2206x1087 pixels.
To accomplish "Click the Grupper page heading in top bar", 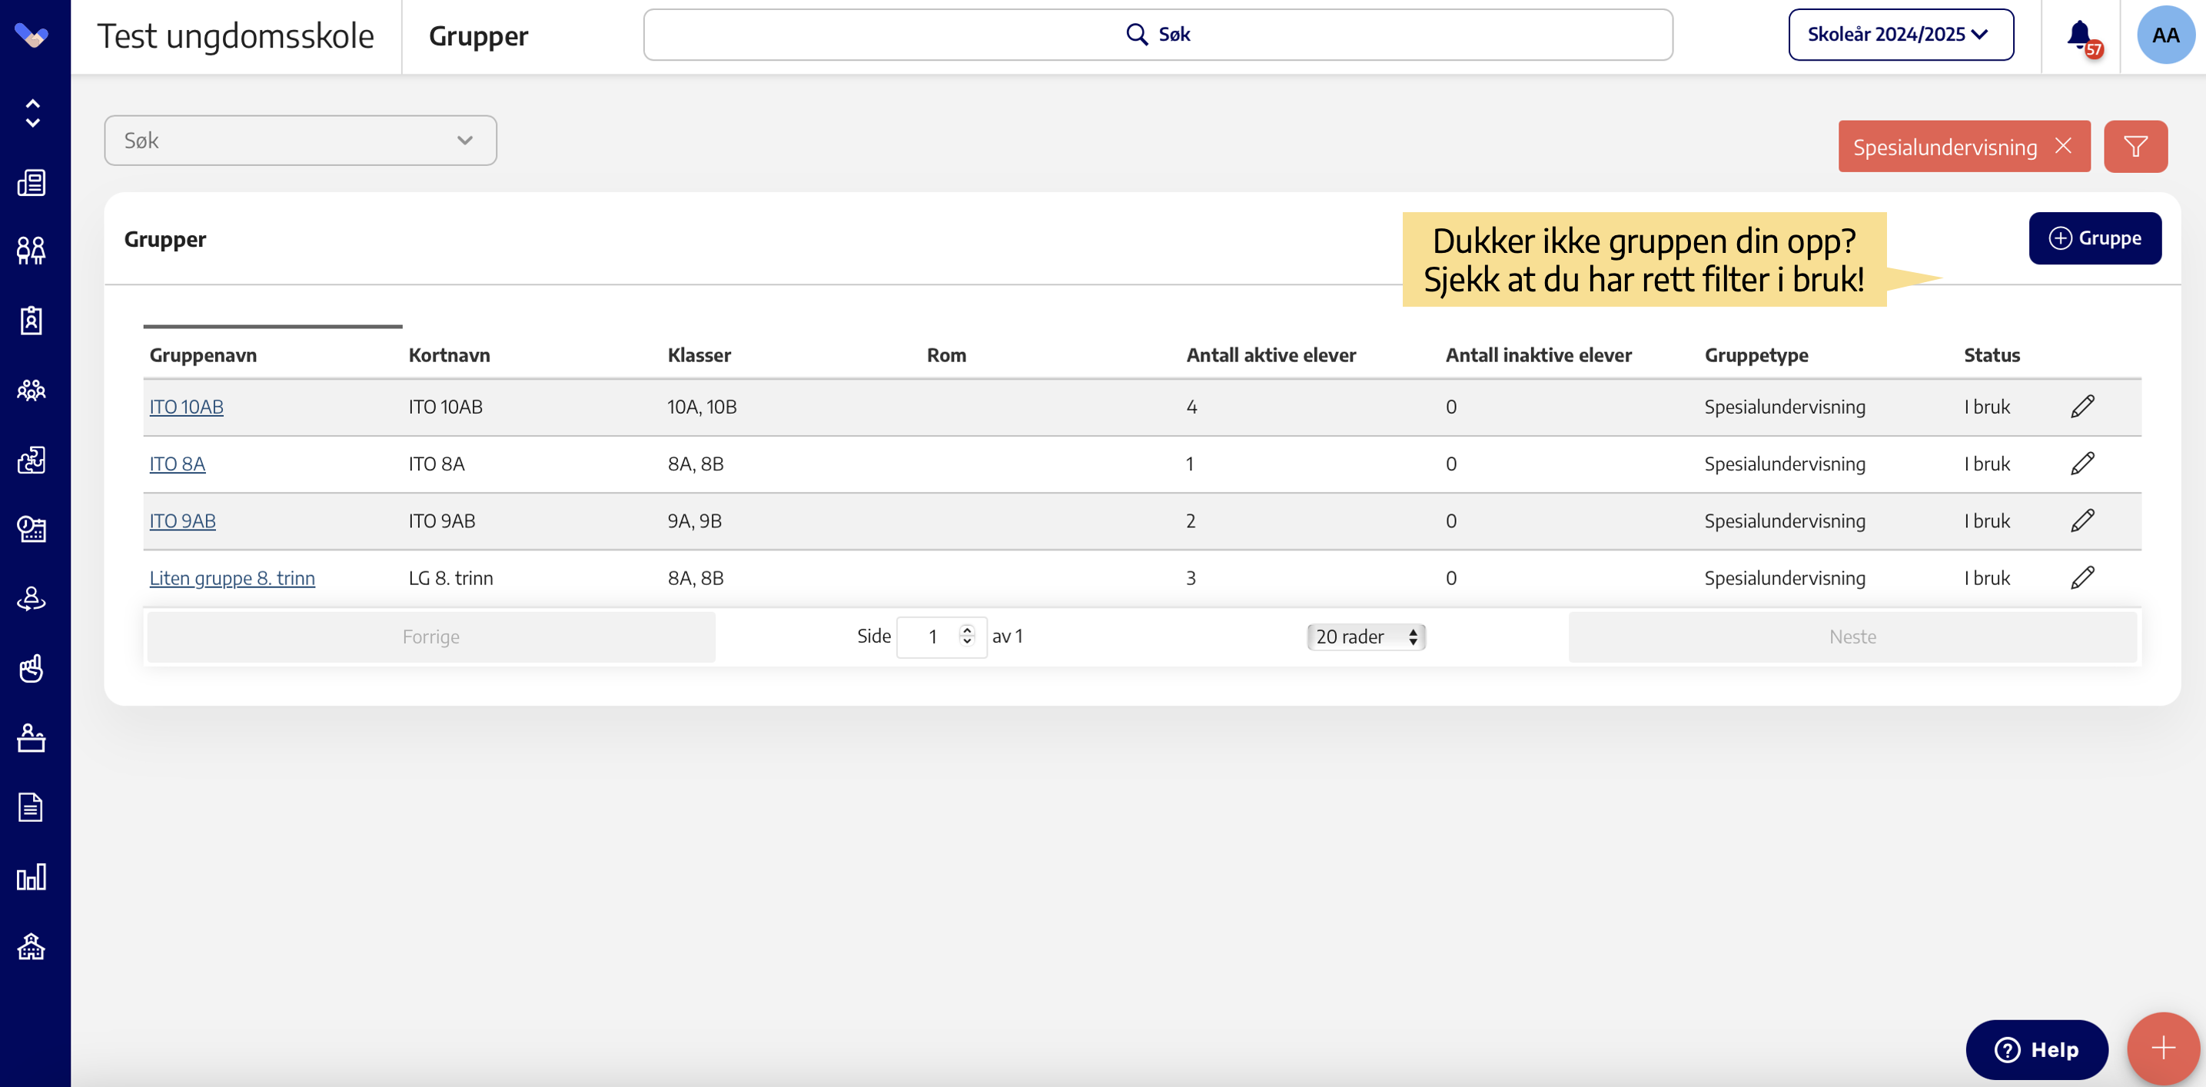I will pyautogui.click(x=478, y=36).
